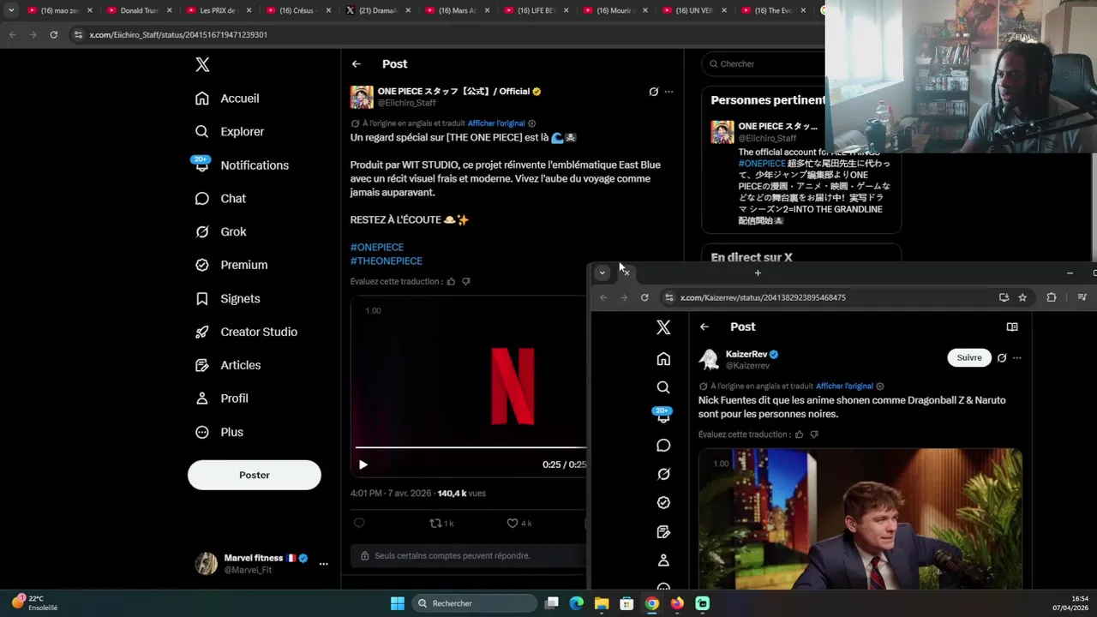Screen dimensions: 1097x617
Task: Open site info icon in front address bar
Action: click(x=669, y=297)
